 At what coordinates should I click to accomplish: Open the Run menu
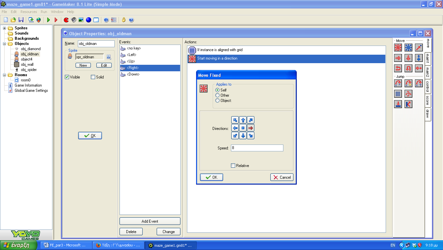pos(44,12)
